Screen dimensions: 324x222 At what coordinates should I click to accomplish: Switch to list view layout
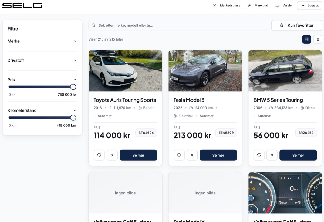318,39
